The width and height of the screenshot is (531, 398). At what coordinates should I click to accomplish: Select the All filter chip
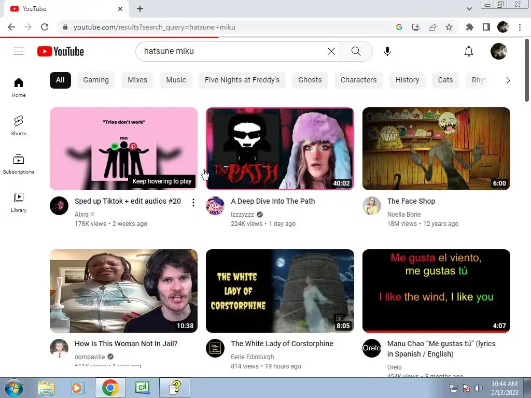(60, 80)
